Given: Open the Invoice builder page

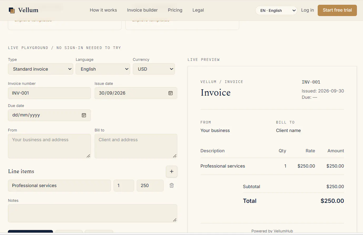Looking at the screenshot, I should pos(142,10).
